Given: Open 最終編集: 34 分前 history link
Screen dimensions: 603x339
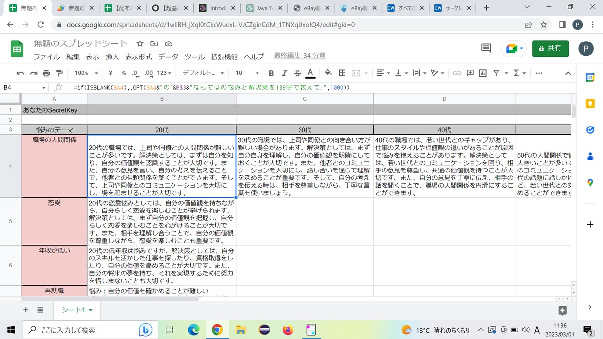Looking at the screenshot, I should pos(300,56).
